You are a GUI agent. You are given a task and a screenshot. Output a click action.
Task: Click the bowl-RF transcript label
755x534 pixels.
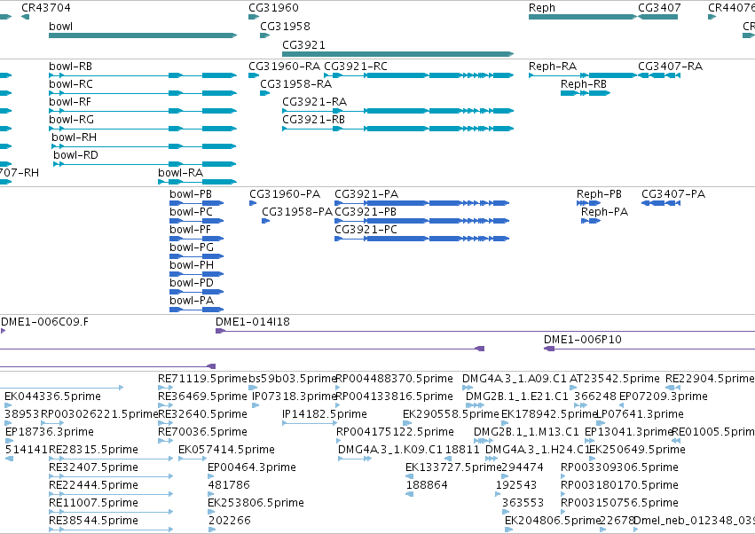[70, 102]
